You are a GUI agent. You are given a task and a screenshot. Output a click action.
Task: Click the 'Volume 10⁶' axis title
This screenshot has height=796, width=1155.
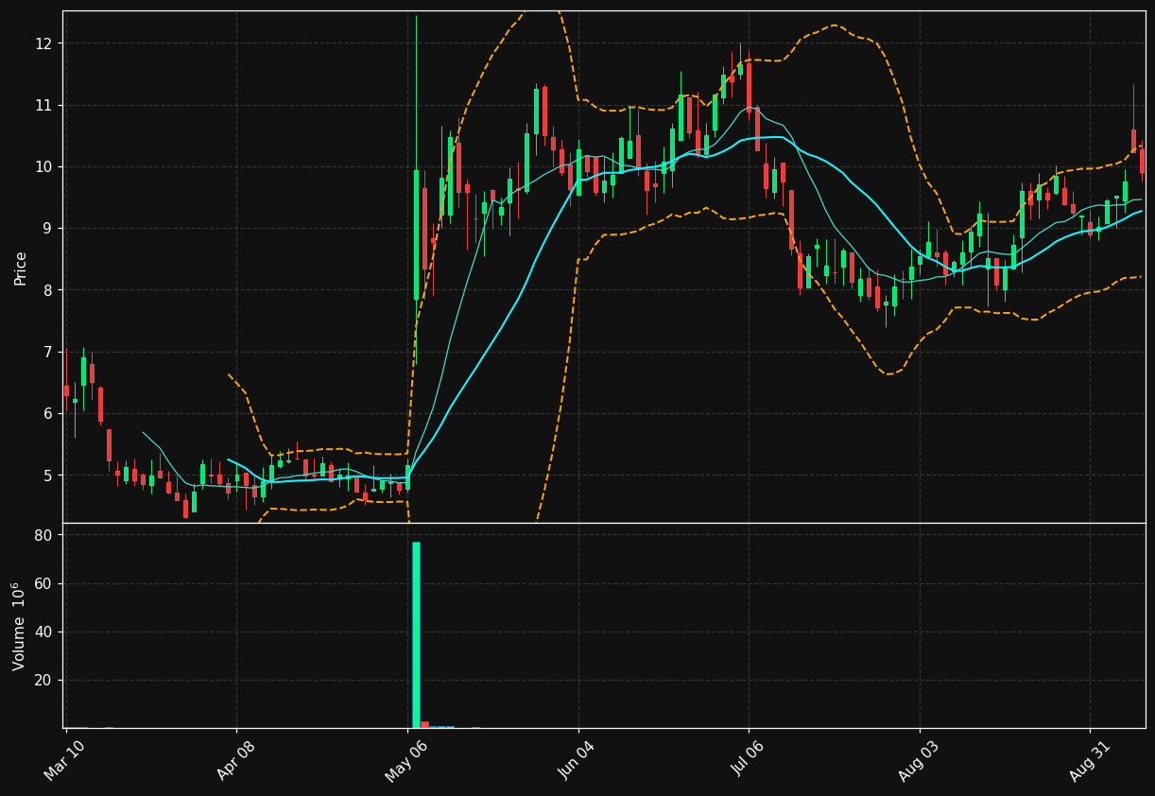(x=20, y=626)
